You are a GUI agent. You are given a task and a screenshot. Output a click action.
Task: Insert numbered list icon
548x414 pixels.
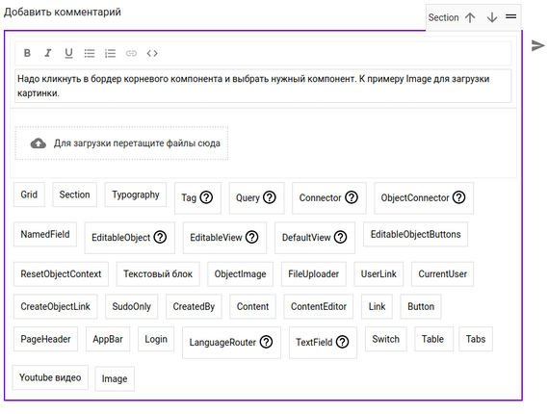click(110, 53)
